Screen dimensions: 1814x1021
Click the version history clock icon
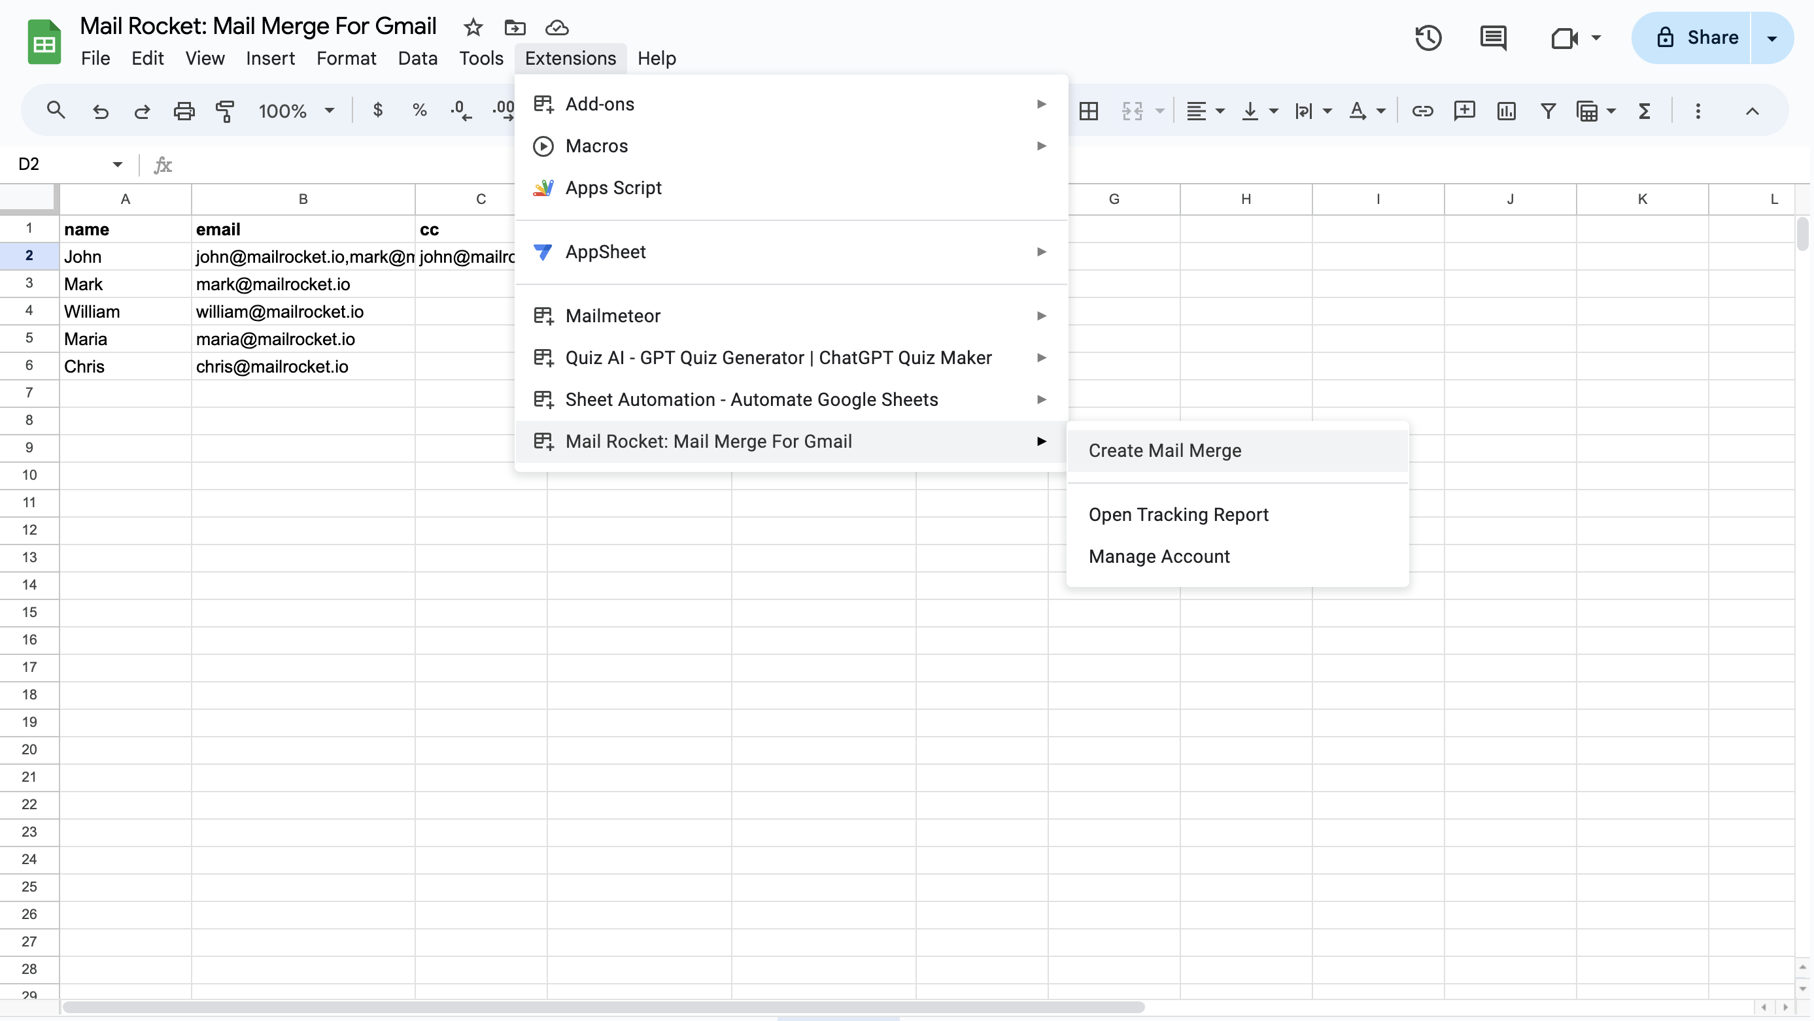point(1428,37)
